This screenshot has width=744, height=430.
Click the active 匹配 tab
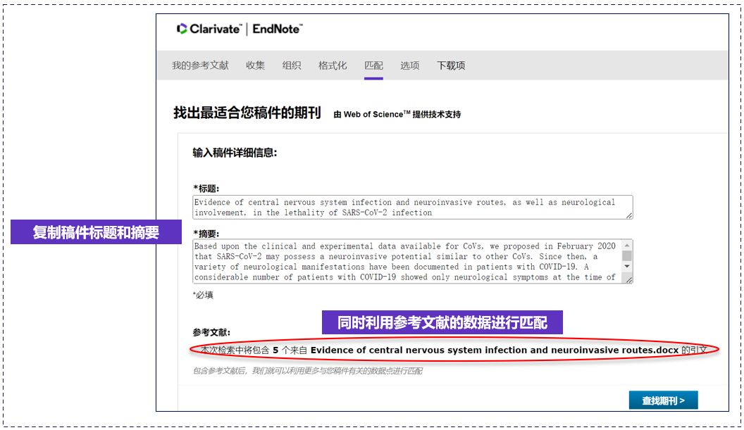pyautogui.click(x=373, y=65)
